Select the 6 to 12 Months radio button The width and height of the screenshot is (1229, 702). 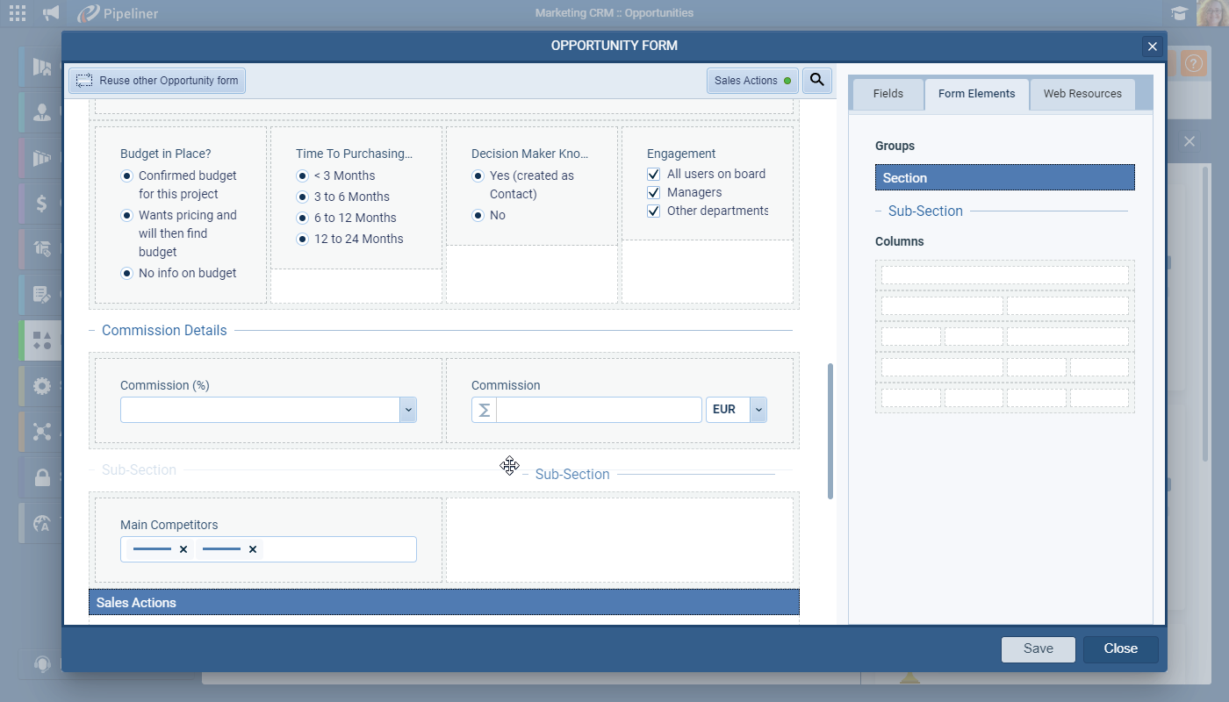(x=303, y=218)
